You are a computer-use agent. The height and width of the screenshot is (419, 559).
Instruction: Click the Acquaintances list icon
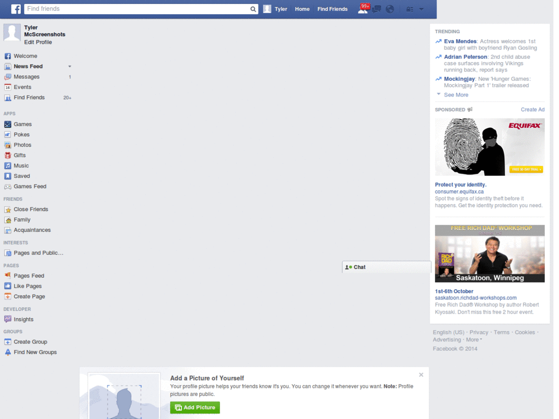click(8, 230)
